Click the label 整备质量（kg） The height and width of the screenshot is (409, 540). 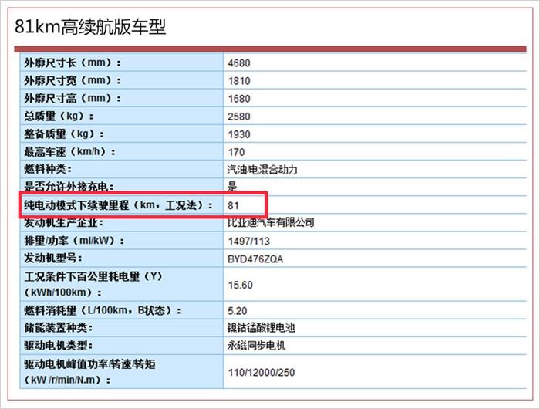click(x=64, y=134)
